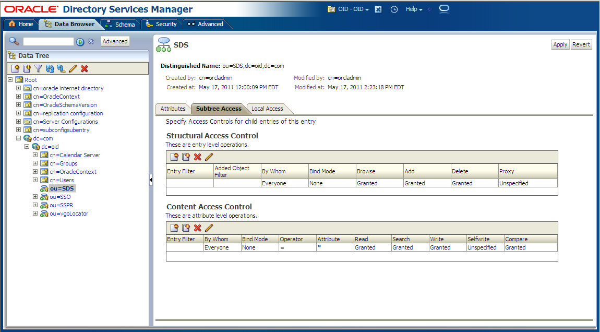Switch to the Attributes tab

173,109
